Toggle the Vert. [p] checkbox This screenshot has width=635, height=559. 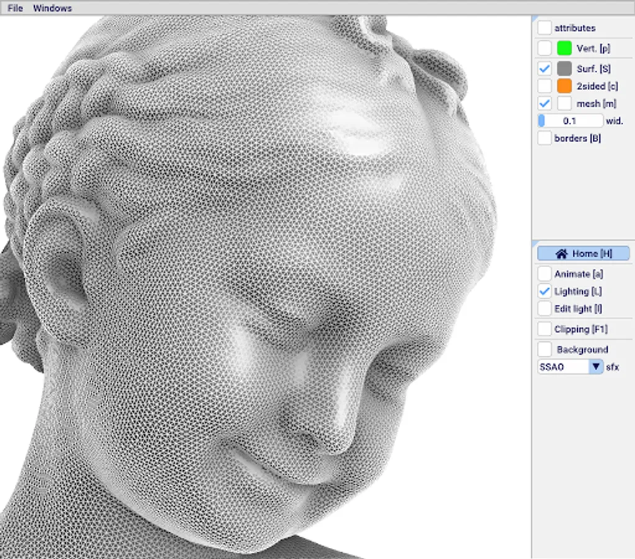544,48
